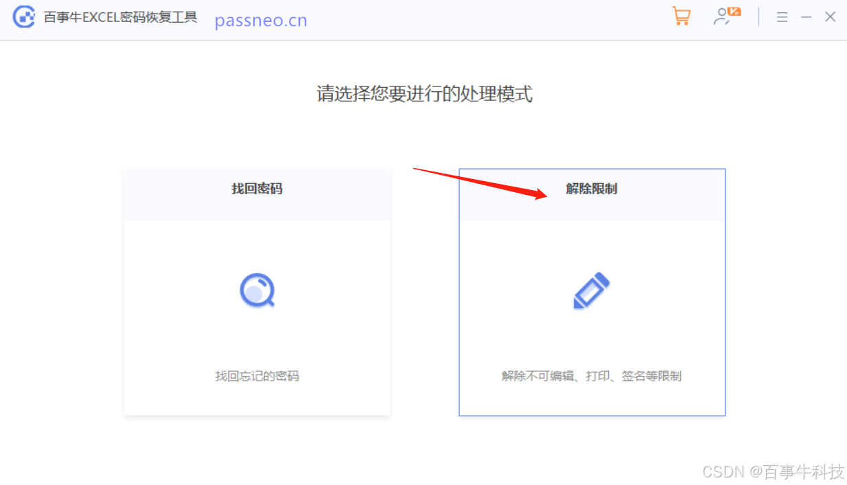Screen dimensions: 847x485
Task: Click the blue app logo in title bar
Action: pos(24,17)
